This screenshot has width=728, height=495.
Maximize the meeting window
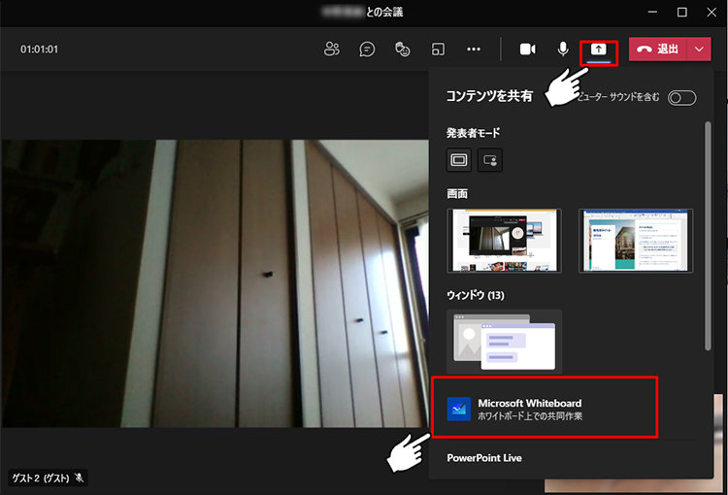point(682,12)
